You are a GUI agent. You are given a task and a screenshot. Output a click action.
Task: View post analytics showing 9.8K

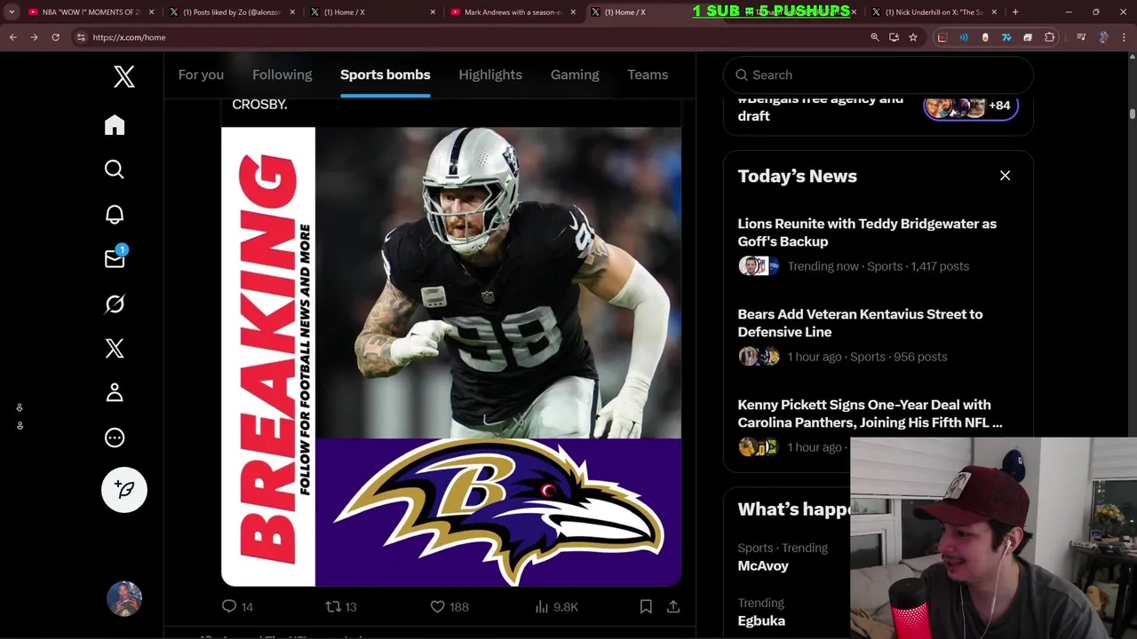coord(557,607)
